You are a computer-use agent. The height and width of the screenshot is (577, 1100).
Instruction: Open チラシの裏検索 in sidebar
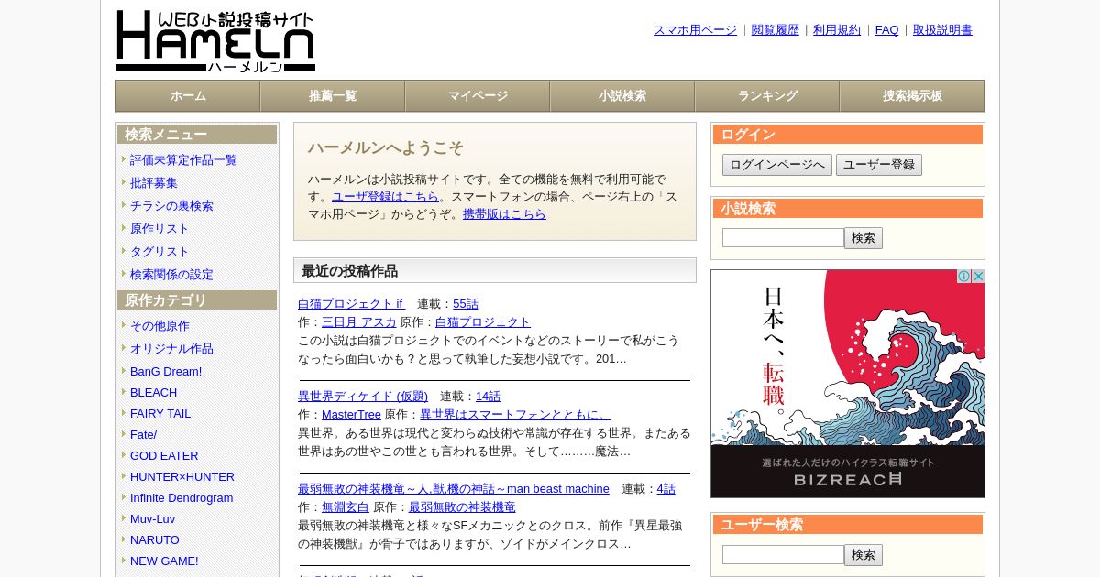171,206
